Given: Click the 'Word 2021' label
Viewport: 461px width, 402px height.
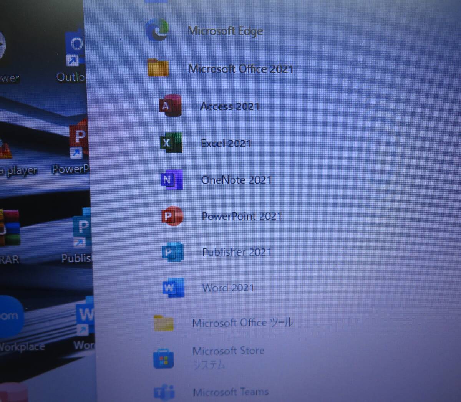Looking at the screenshot, I should coord(228,288).
